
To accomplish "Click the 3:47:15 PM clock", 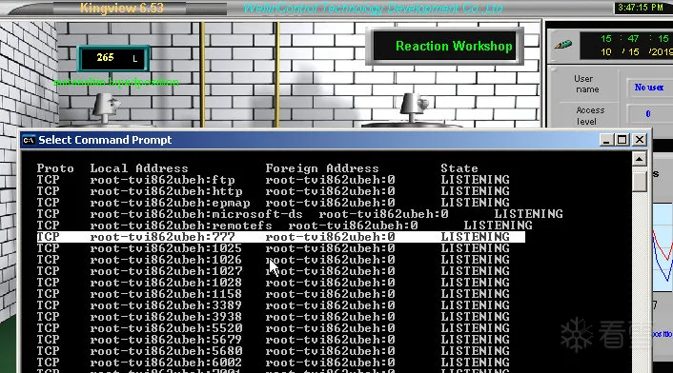I will (641, 8).
